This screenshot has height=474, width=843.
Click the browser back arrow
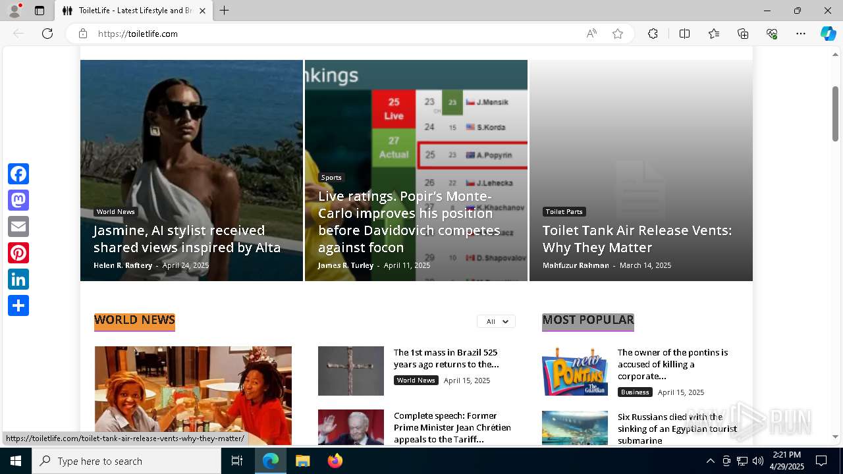coord(18,34)
